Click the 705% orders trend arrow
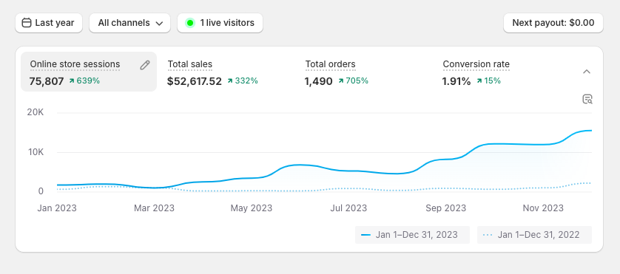Viewport: 620px width, 274px height. [x=341, y=81]
